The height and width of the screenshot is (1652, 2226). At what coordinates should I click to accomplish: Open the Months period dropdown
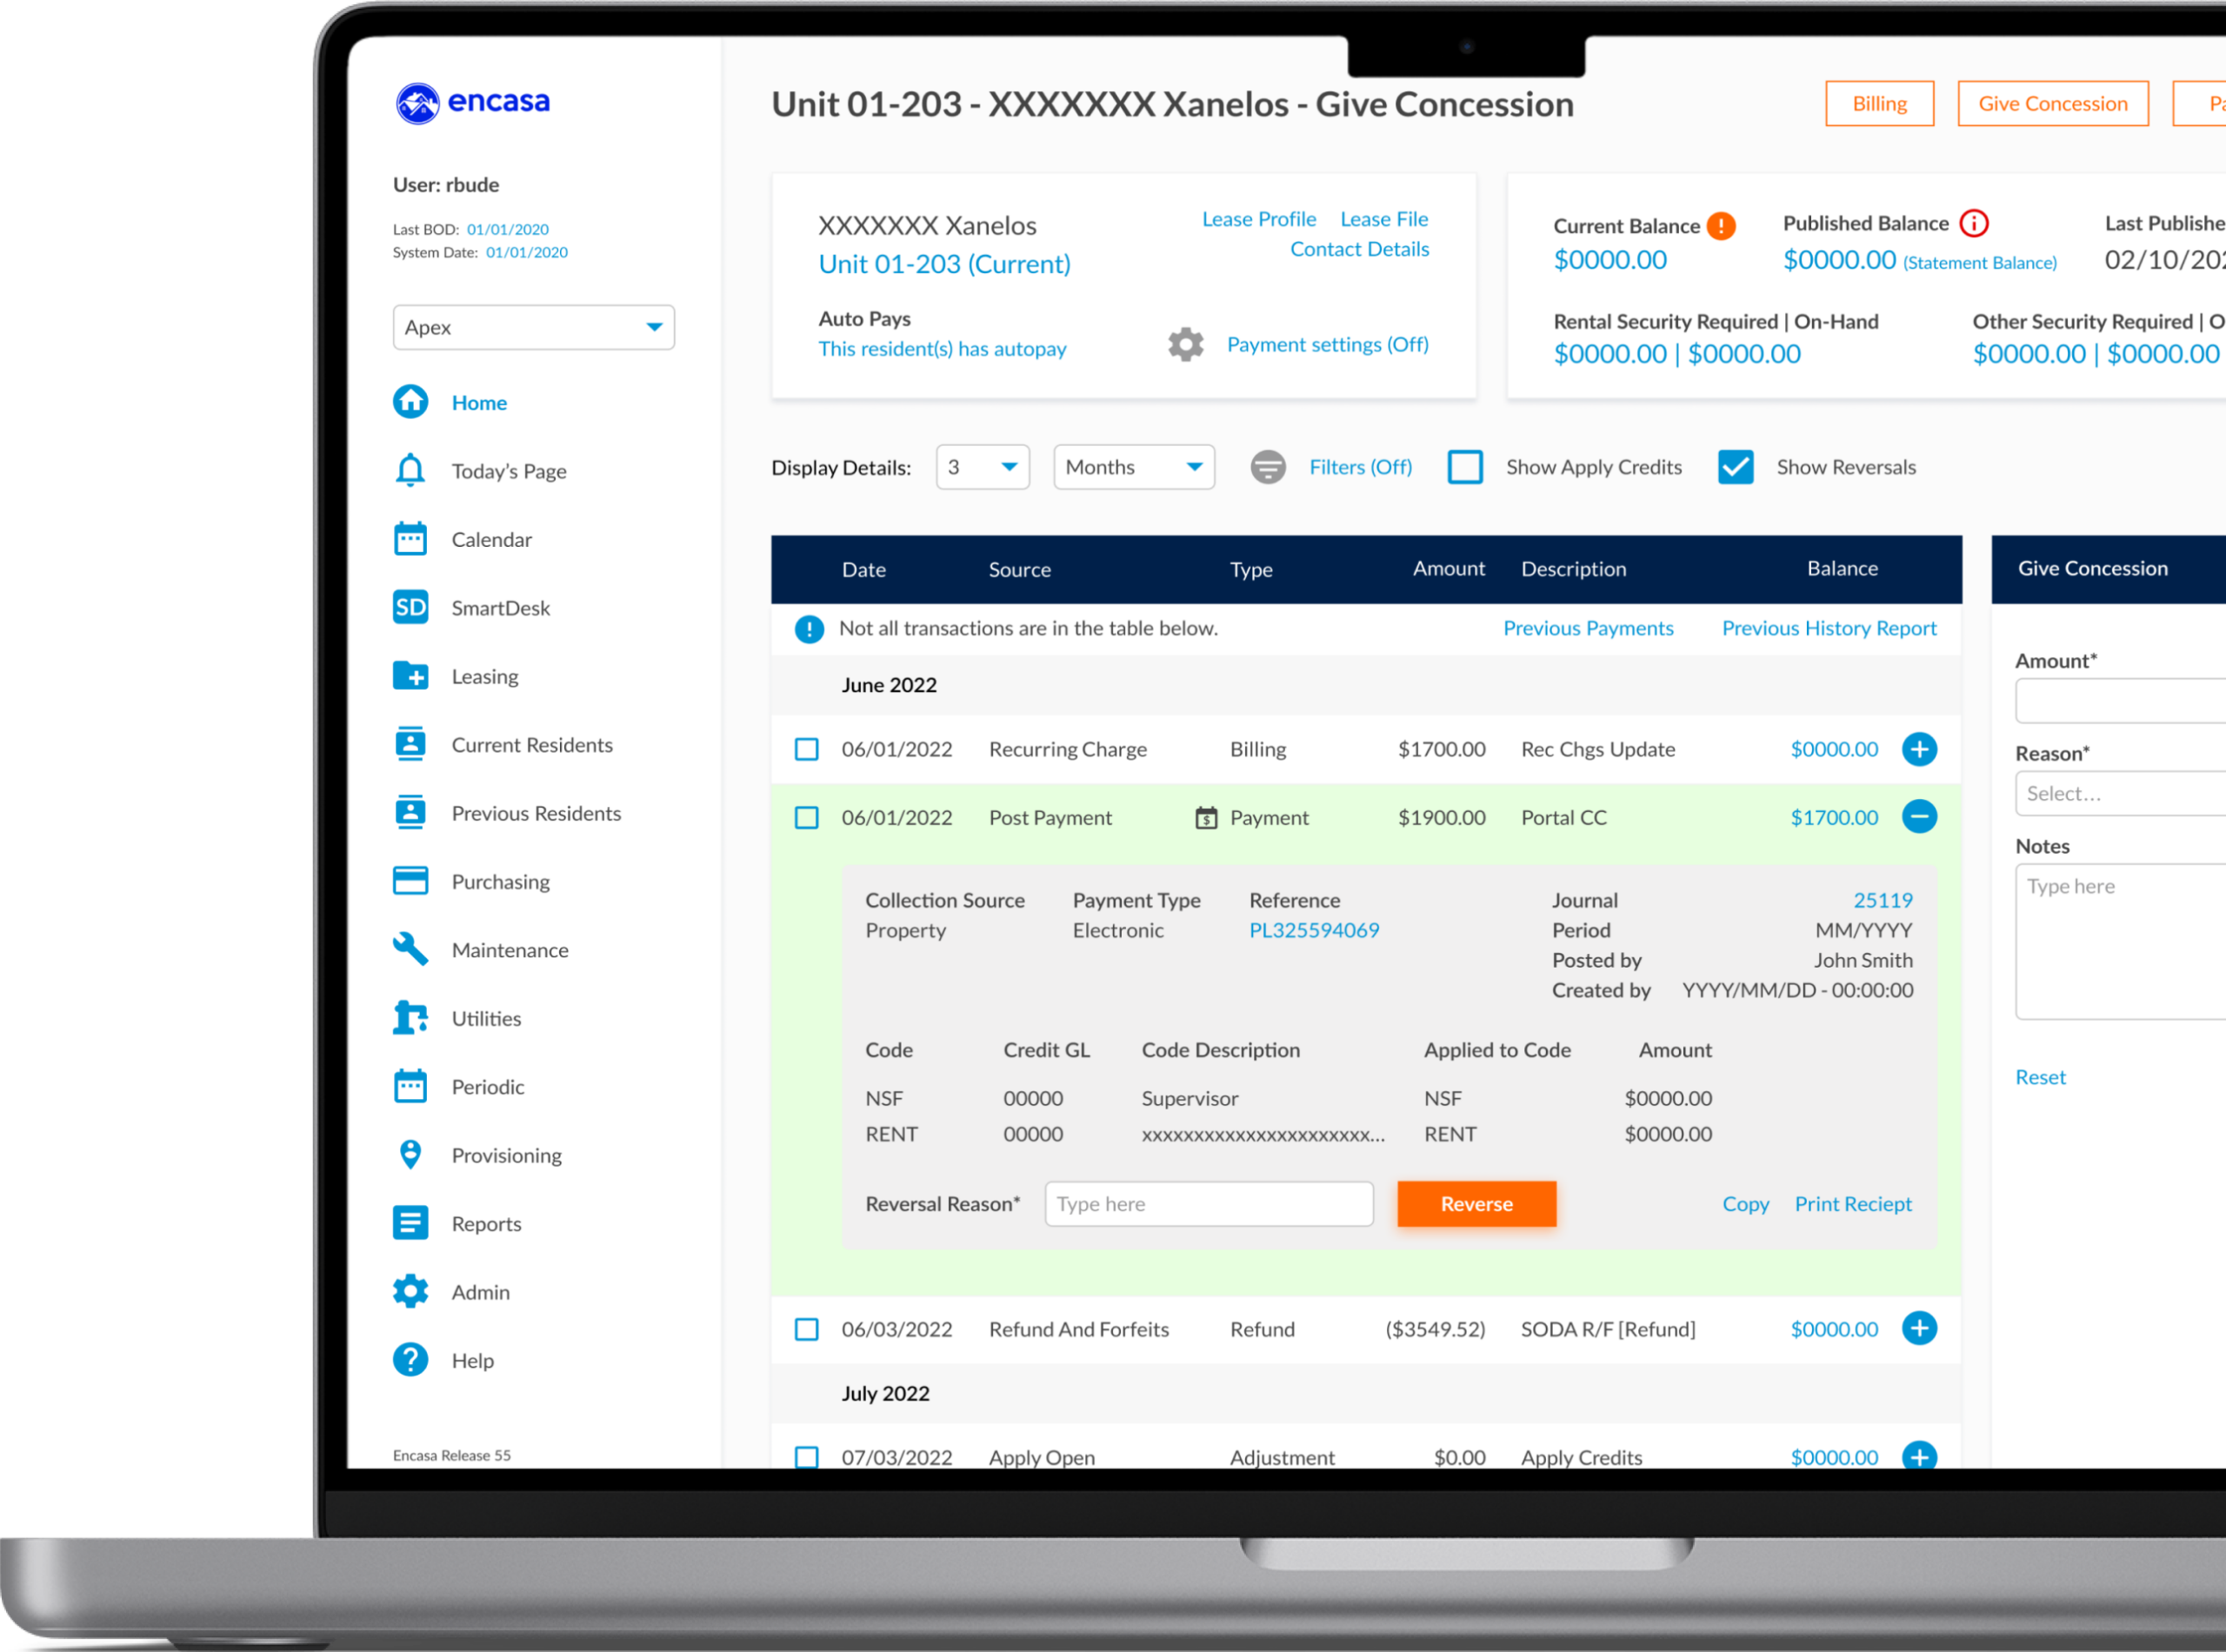click(x=1133, y=467)
